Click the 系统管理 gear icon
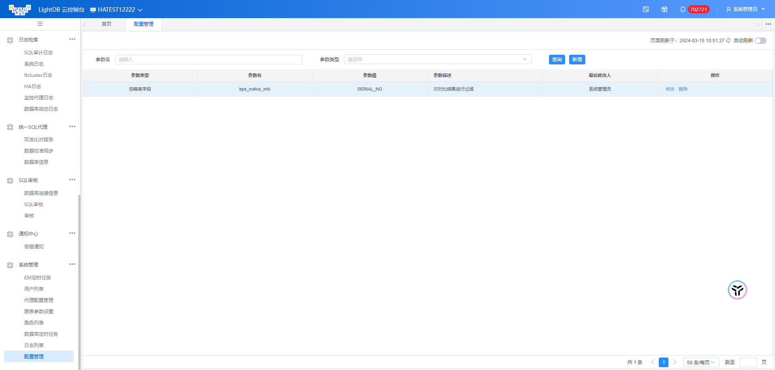Image resolution: width=775 pixels, height=370 pixels. pos(10,265)
